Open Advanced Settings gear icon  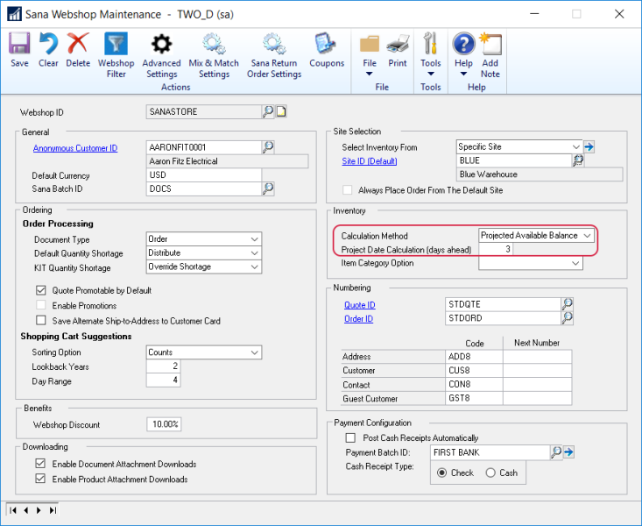161,44
